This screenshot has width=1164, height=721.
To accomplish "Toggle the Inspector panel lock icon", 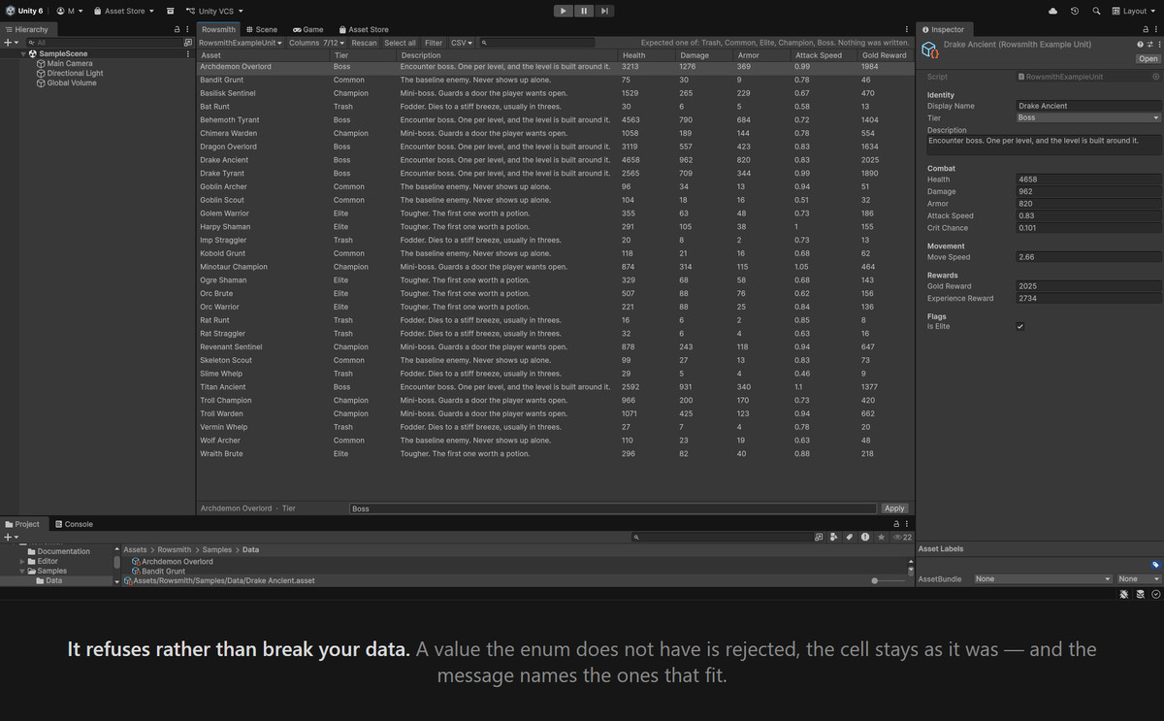I will [1145, 30].
